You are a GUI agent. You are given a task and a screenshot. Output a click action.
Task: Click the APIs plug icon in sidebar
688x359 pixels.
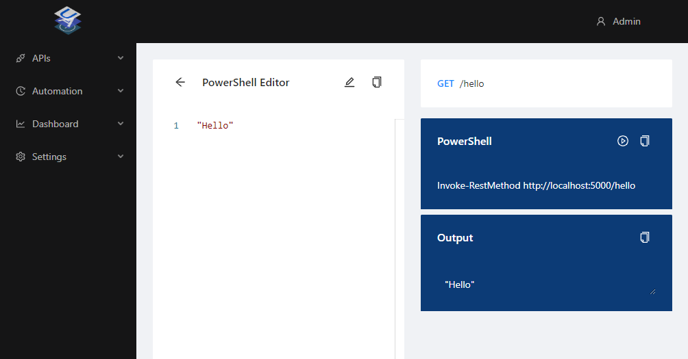21,58
